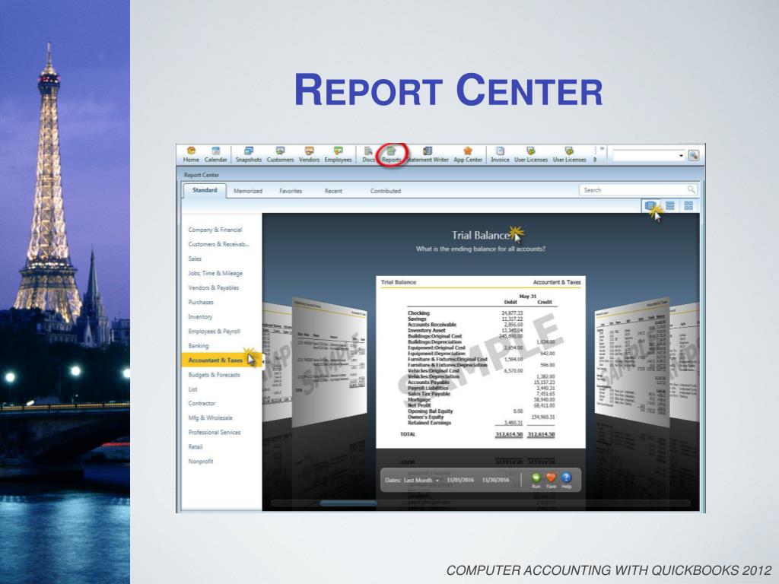Click the Reports icon in toolbar
The image size is (779, 584).
coord(391,154)
